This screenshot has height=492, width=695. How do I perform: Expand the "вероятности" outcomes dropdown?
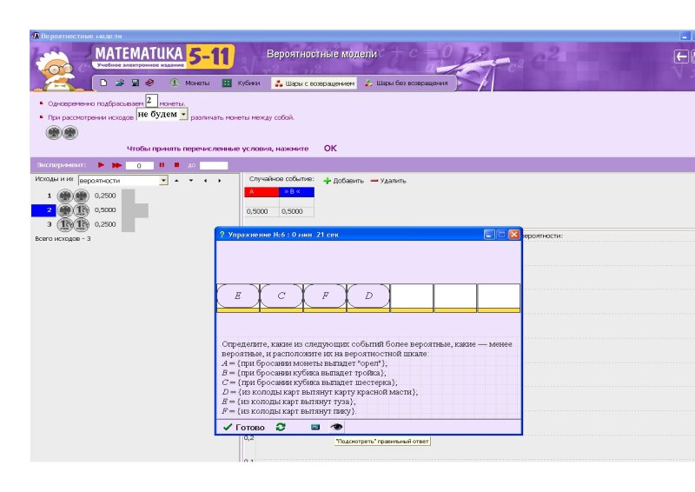click(x=163, y=181)
